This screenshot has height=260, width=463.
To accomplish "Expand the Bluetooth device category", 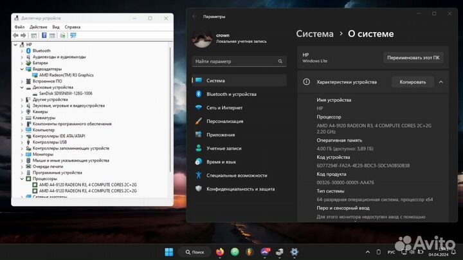I will pos(22,50).
